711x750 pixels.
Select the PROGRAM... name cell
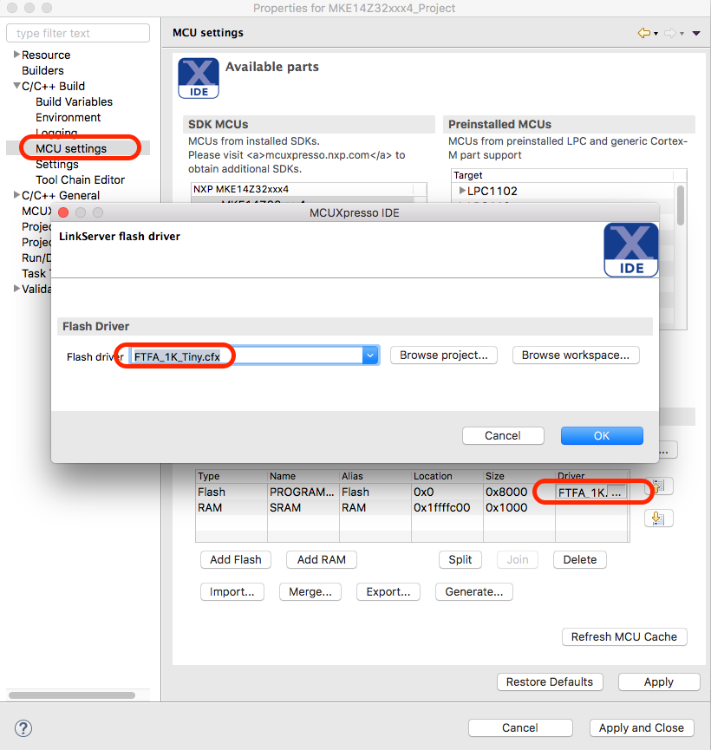(x=303, y=492)
